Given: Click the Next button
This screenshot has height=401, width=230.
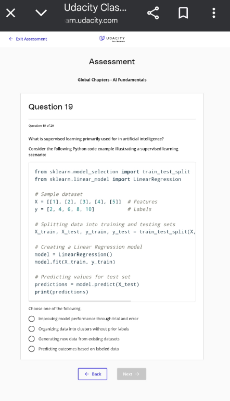Looking at the screenshot, I should [132, 374].
